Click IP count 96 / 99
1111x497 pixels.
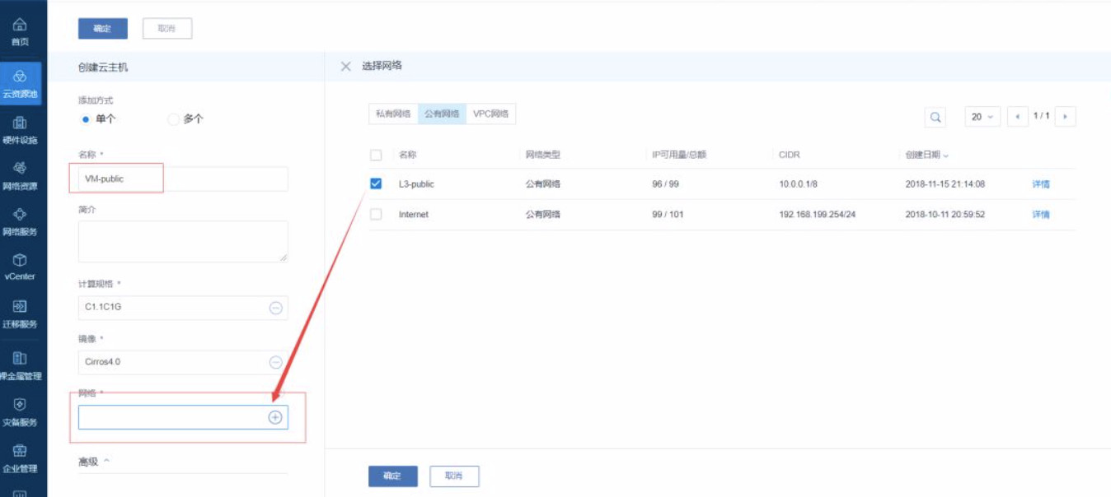pos(665,184)
